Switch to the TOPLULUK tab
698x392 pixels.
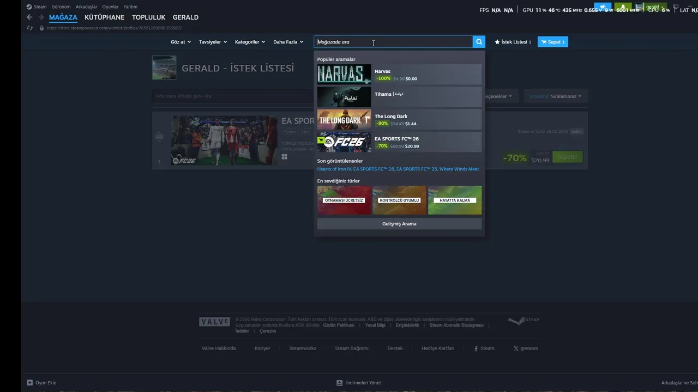(x=148, y=17)
